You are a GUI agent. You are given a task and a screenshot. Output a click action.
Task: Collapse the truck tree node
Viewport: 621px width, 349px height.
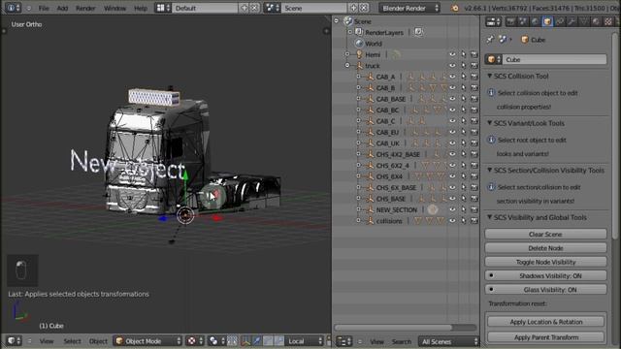347,66
